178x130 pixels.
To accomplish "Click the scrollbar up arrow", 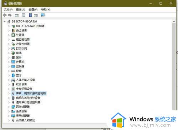I will (x=174, y=21).
